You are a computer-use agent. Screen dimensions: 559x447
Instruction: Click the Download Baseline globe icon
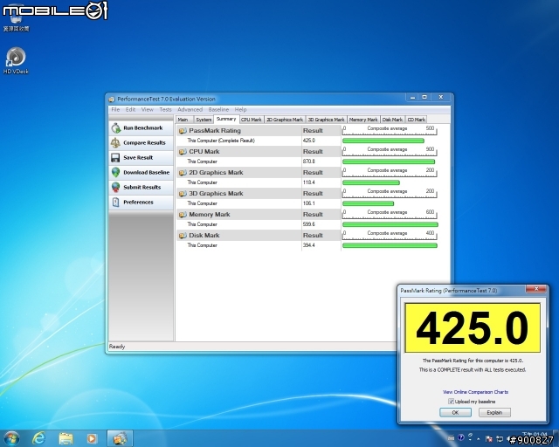[115, 173]
